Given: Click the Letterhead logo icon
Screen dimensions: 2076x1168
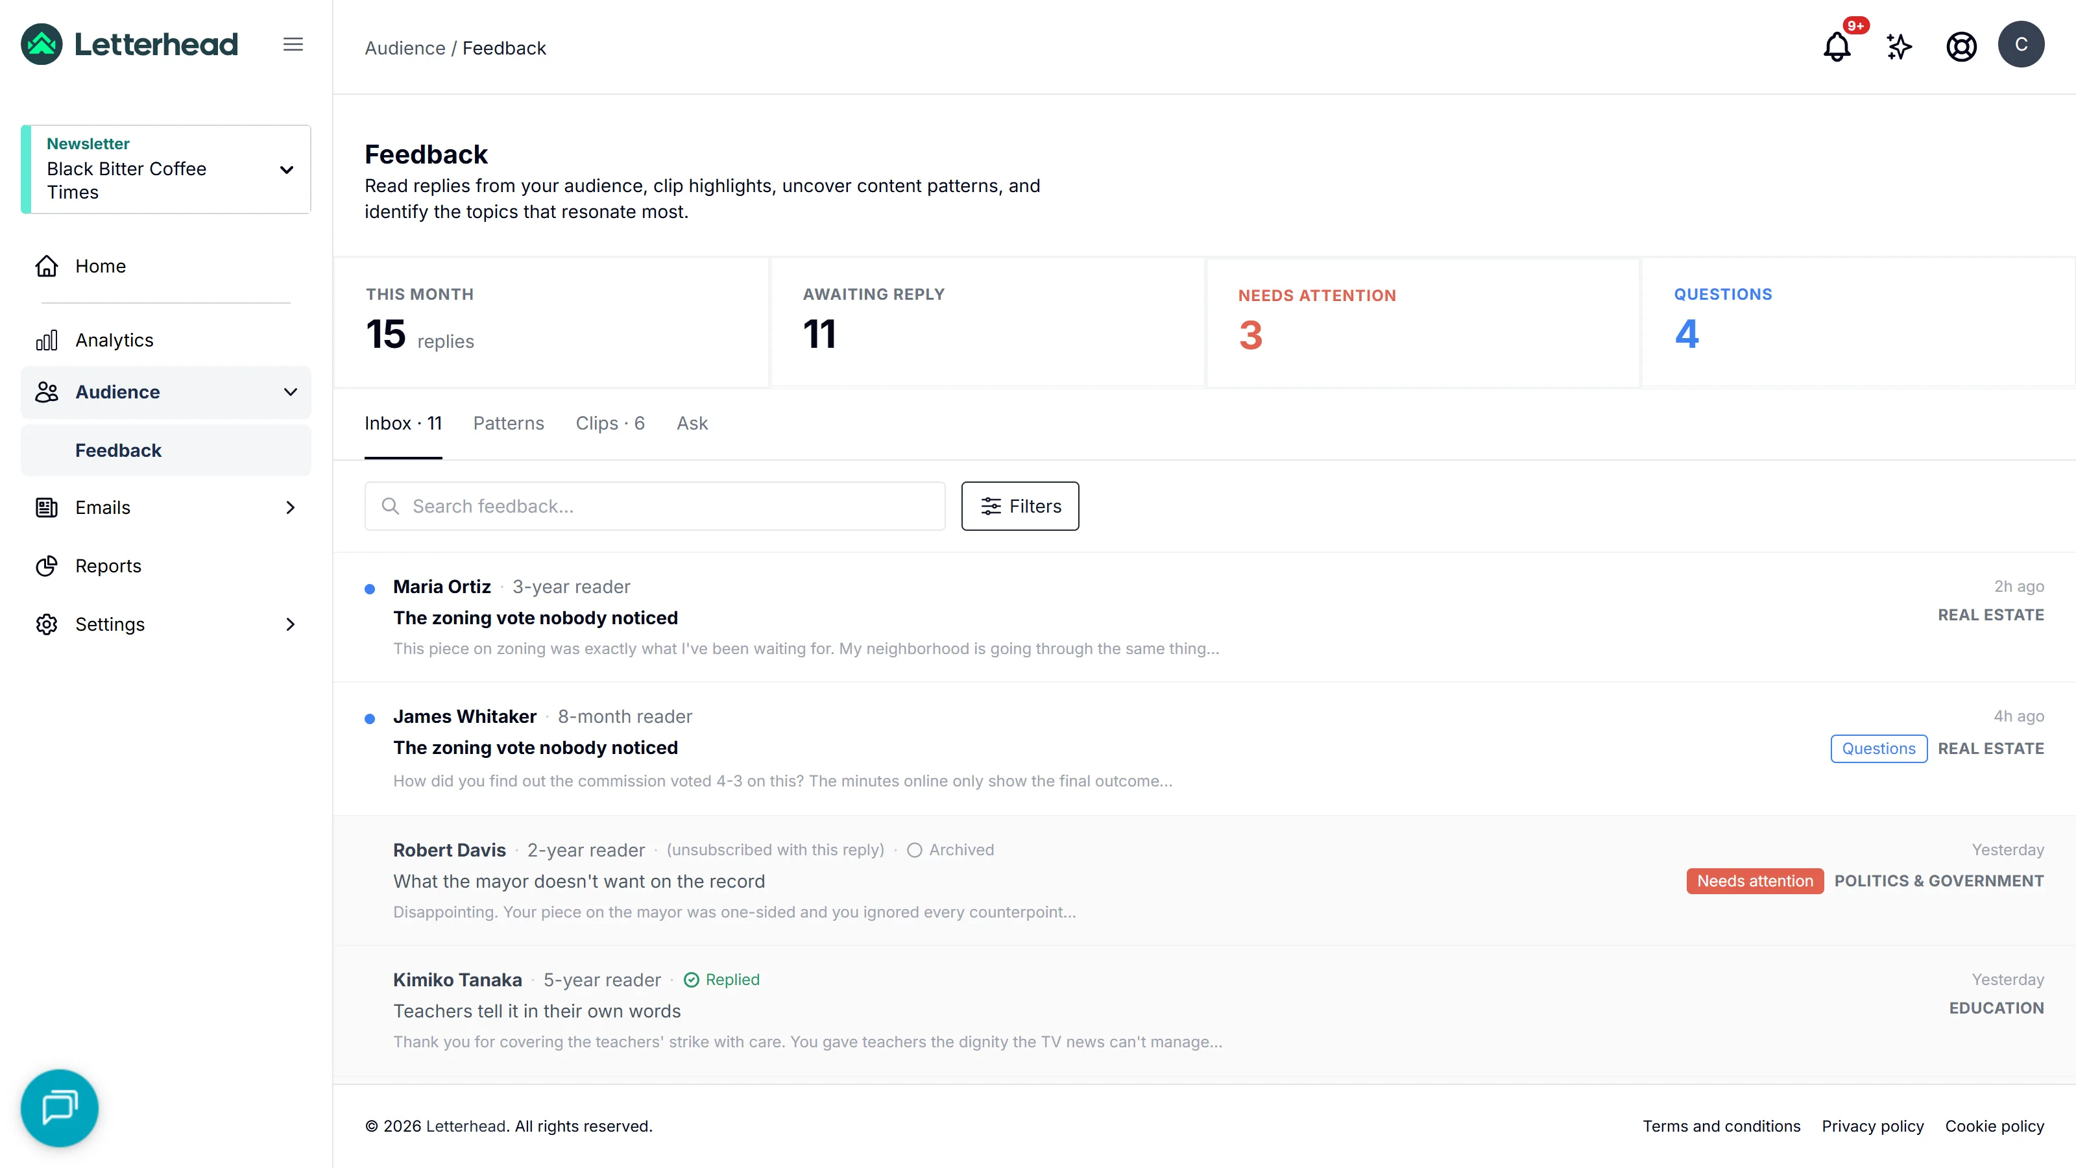Looking at the screenshot, I should pos(42,44).
